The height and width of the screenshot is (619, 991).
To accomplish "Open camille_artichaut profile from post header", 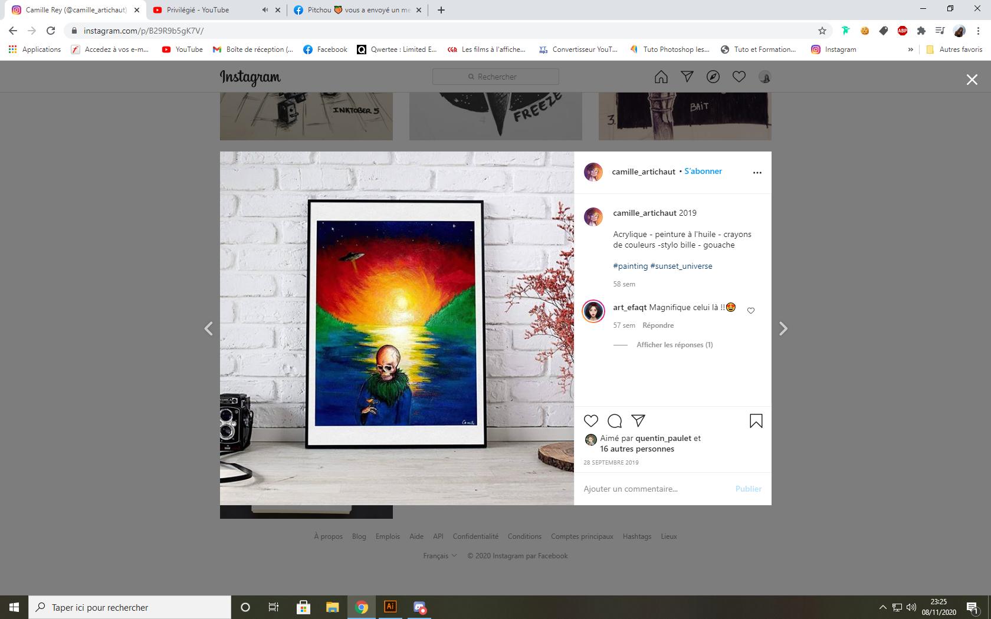I will [644, 172].
